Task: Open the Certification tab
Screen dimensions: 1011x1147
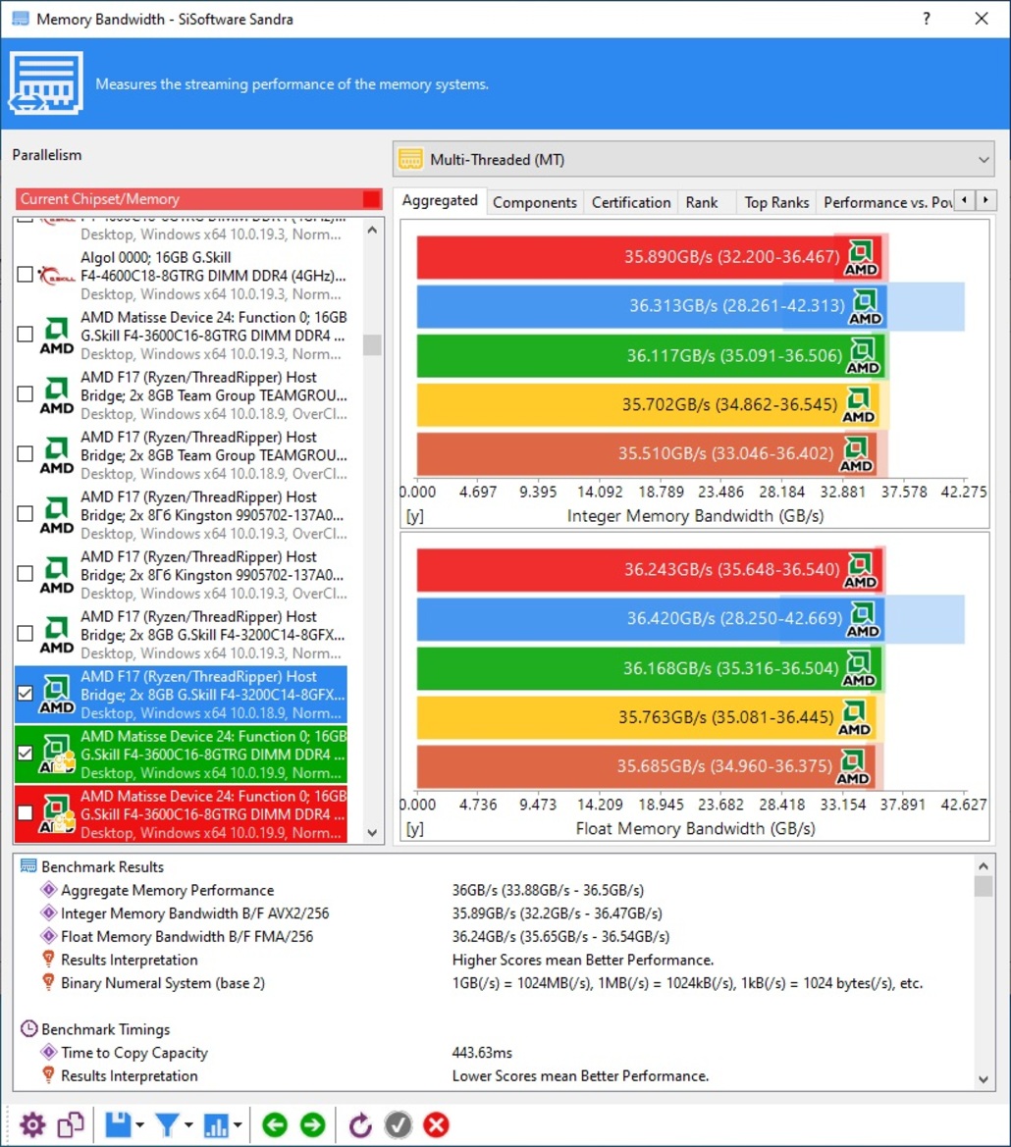Action: coord(631,203)
